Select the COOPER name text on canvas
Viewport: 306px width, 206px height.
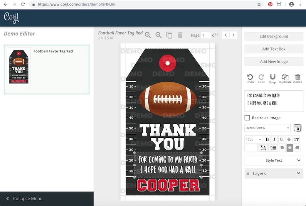click(168, 185)
